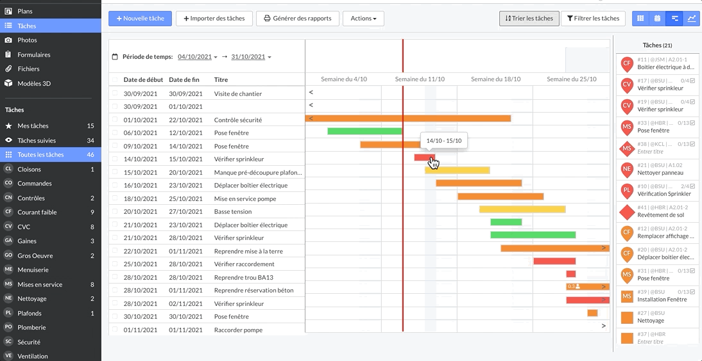702x361 pixels.
Task: Click the CF pin icon for task #11
Action: [627, 63]
